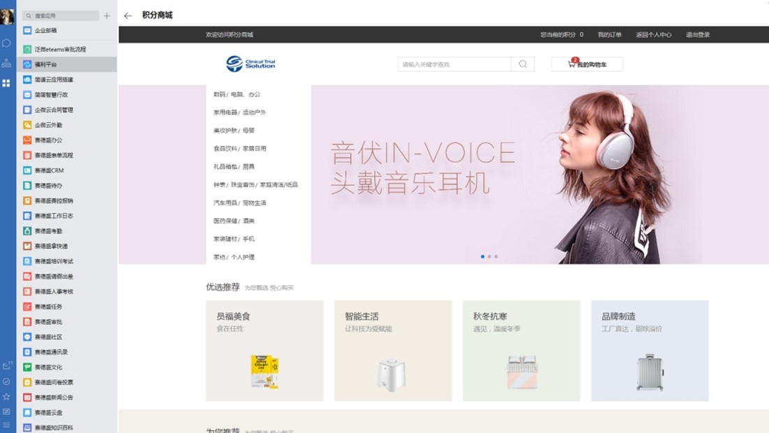Expand the 汽车用品/宠物生活 category
Screen dimensions: 769x433
click(x=239, y=203)
